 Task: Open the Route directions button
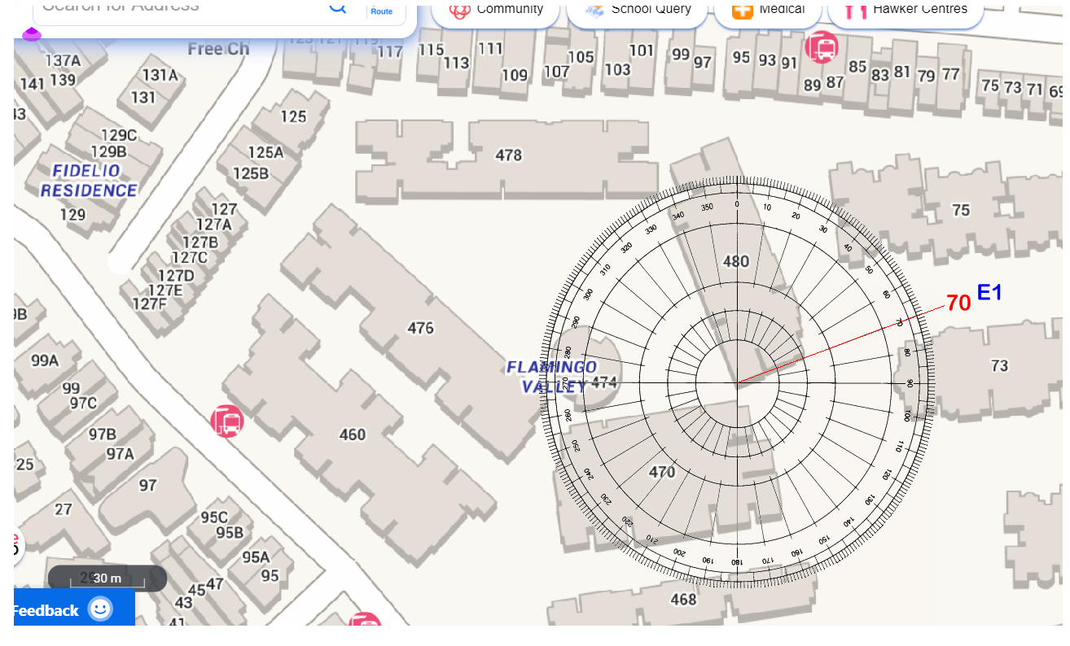click(x=381, y=11)
